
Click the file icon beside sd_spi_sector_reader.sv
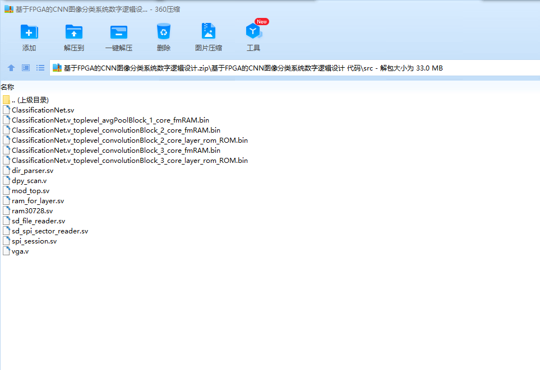(x=6, y=231)
